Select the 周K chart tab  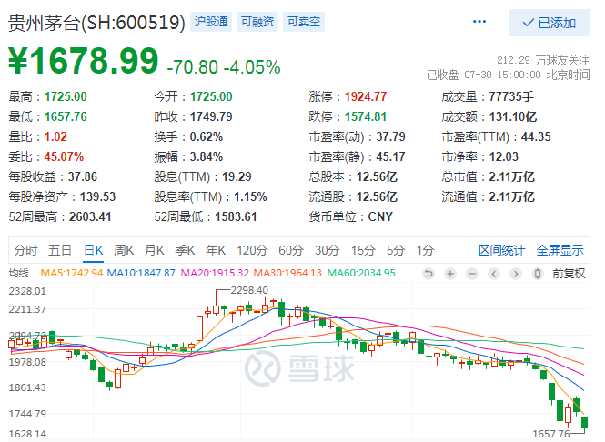[124, 250]
